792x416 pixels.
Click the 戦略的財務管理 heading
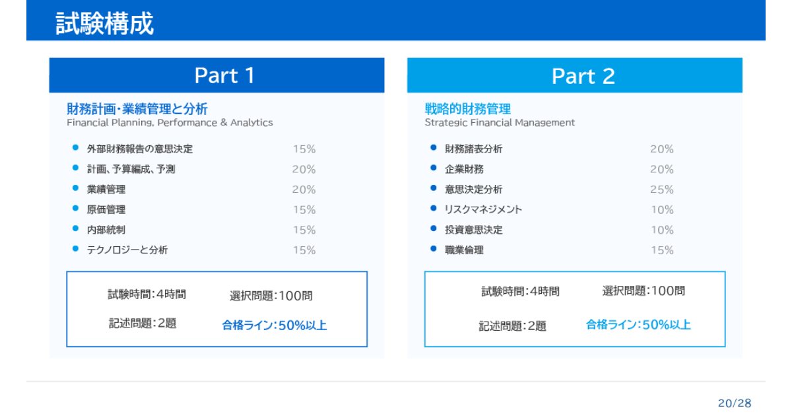[x=467, y=109]
